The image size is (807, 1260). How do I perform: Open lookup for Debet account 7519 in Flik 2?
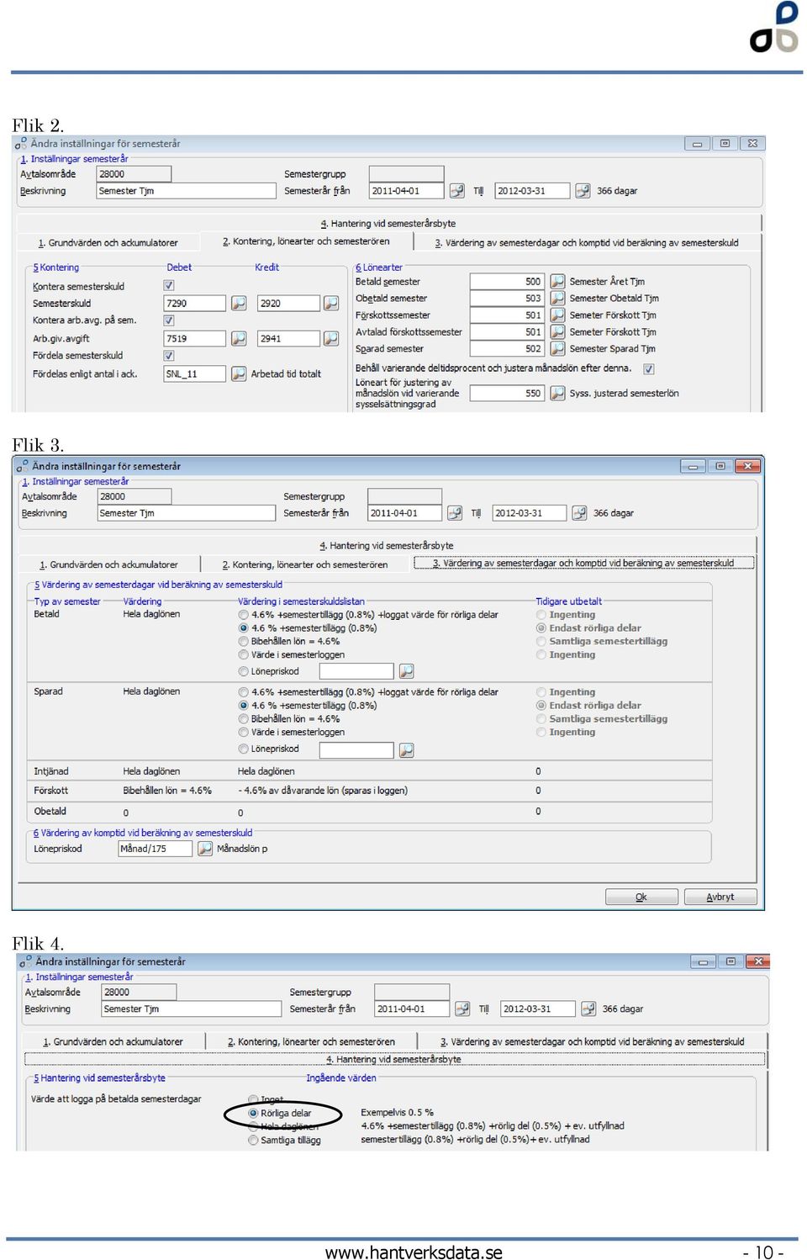pyautogui.click(x=239, y=338)
